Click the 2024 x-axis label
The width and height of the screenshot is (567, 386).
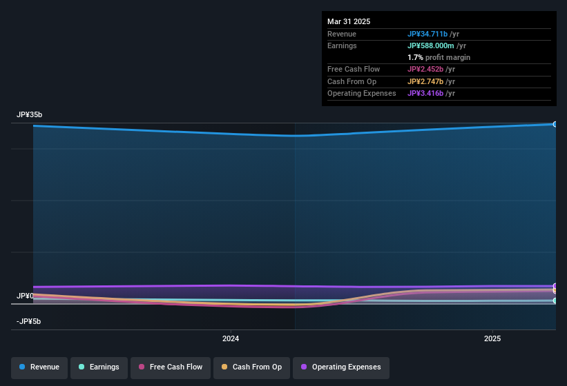[231, 338]
